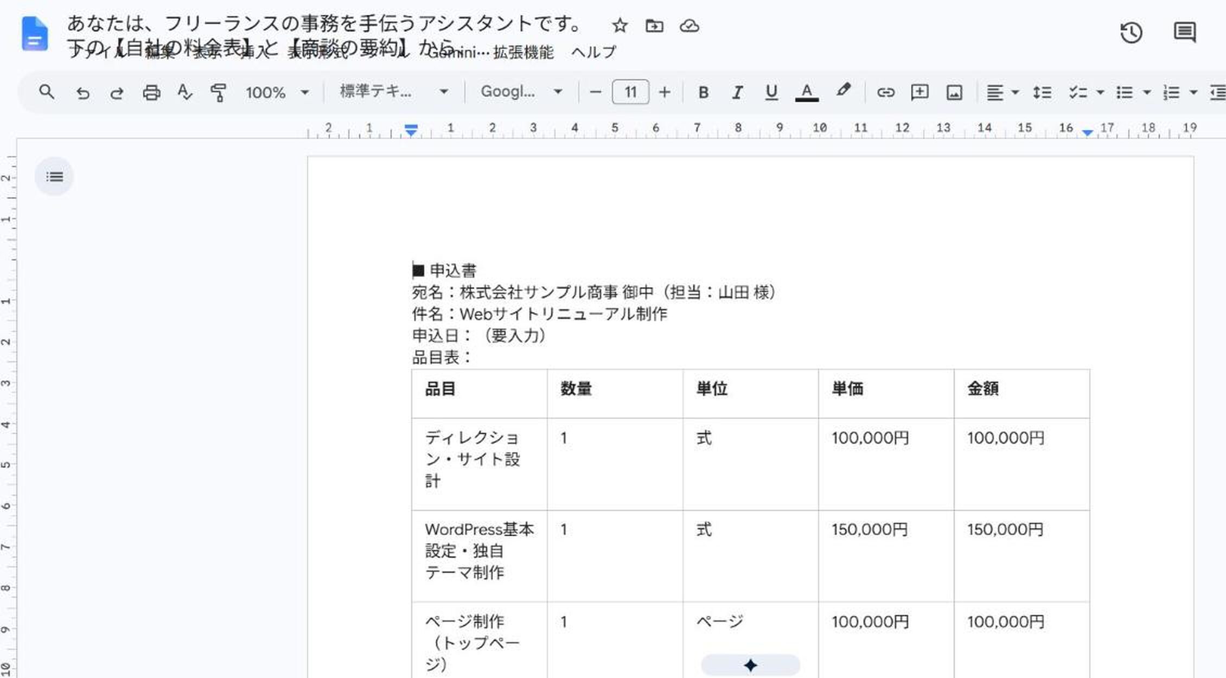Star this document

pos(620,25)
